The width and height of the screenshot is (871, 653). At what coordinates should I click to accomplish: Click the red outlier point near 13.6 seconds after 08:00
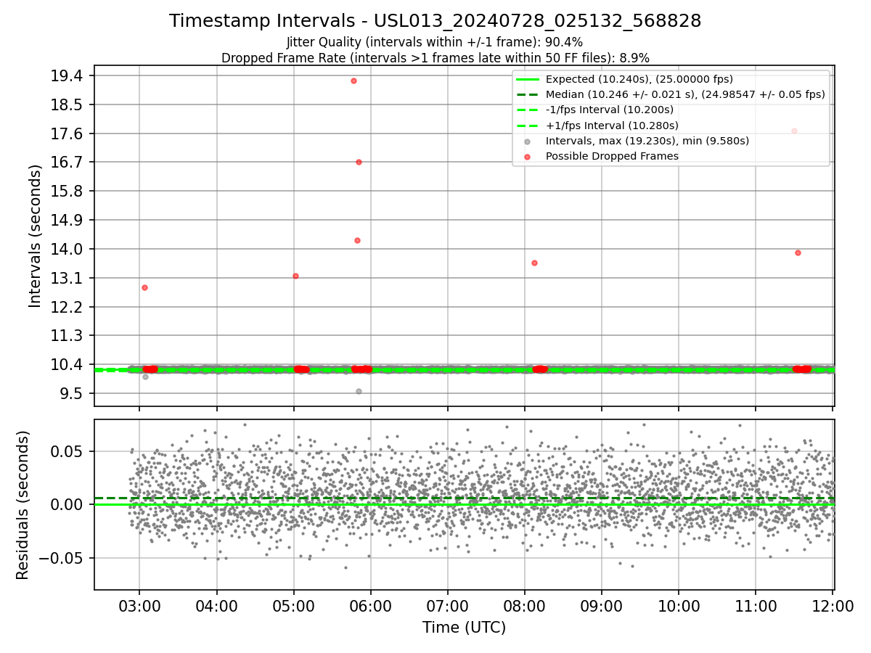pyautogui.click(x=534, y=263)
